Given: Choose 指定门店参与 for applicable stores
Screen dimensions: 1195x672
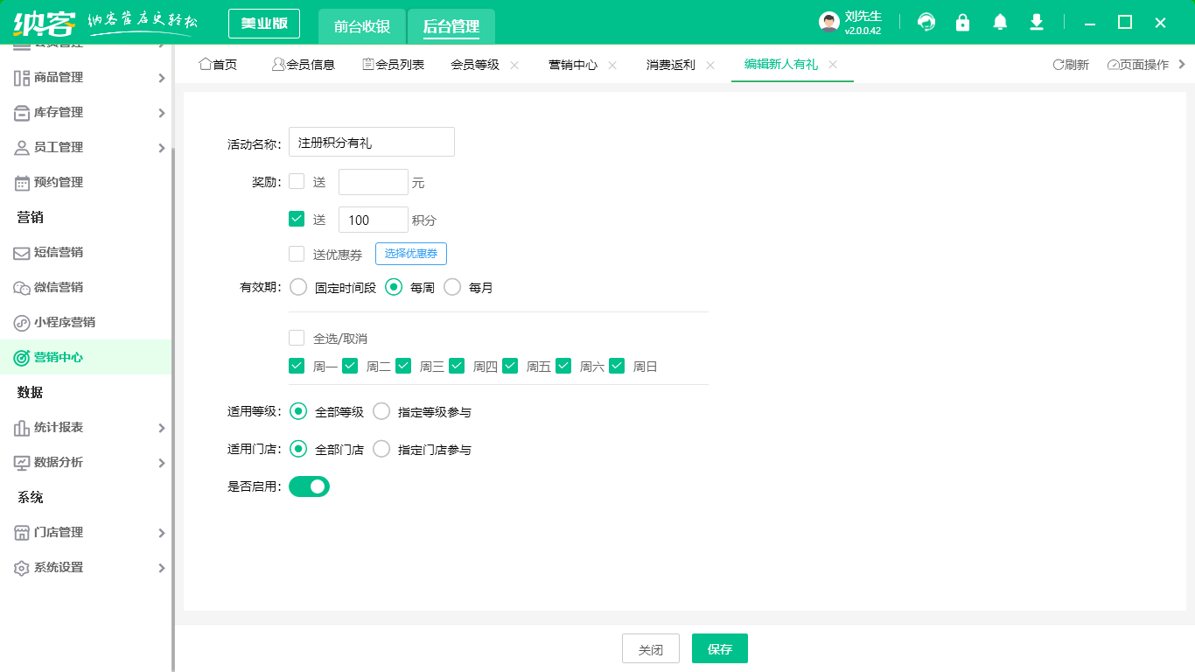Looking at the screenshot, I should (381, 448).
